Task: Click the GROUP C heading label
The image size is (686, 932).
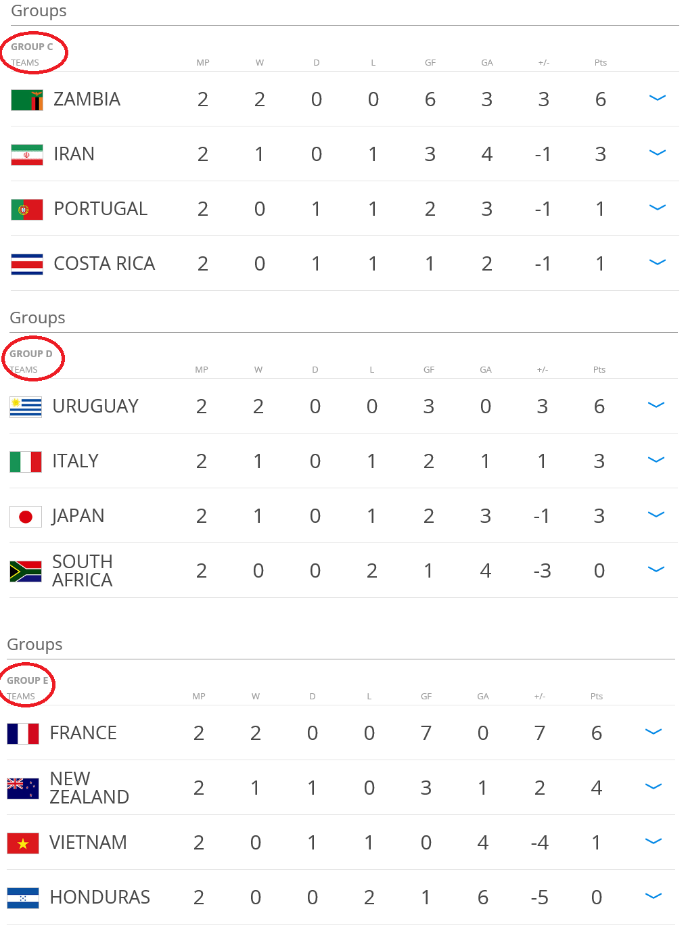Action: (x=32, y=47)
